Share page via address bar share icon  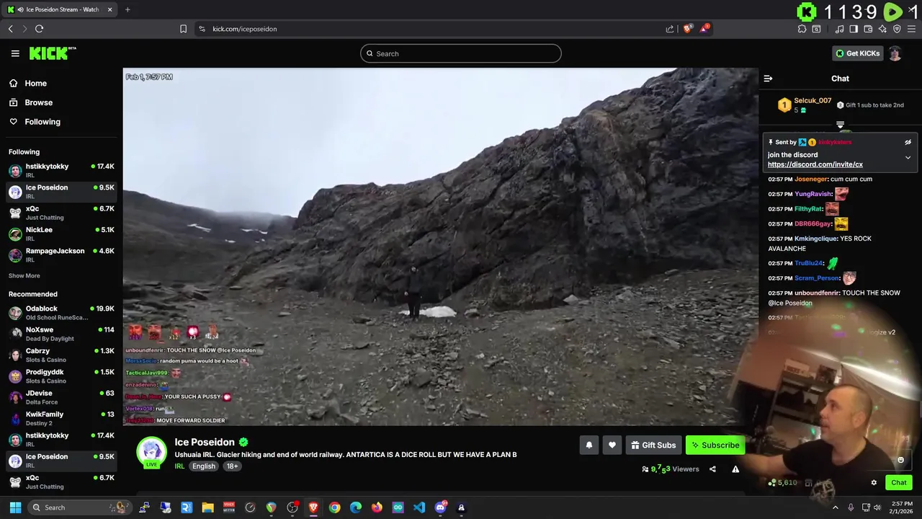[x=670, y=29]
